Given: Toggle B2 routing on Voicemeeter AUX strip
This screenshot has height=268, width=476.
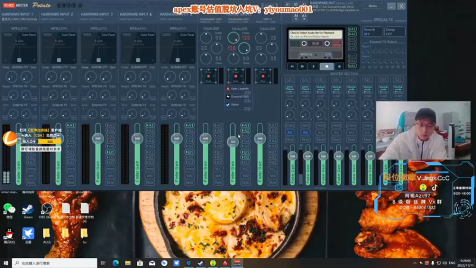Looking at the screenshot, I should point(246,157).
